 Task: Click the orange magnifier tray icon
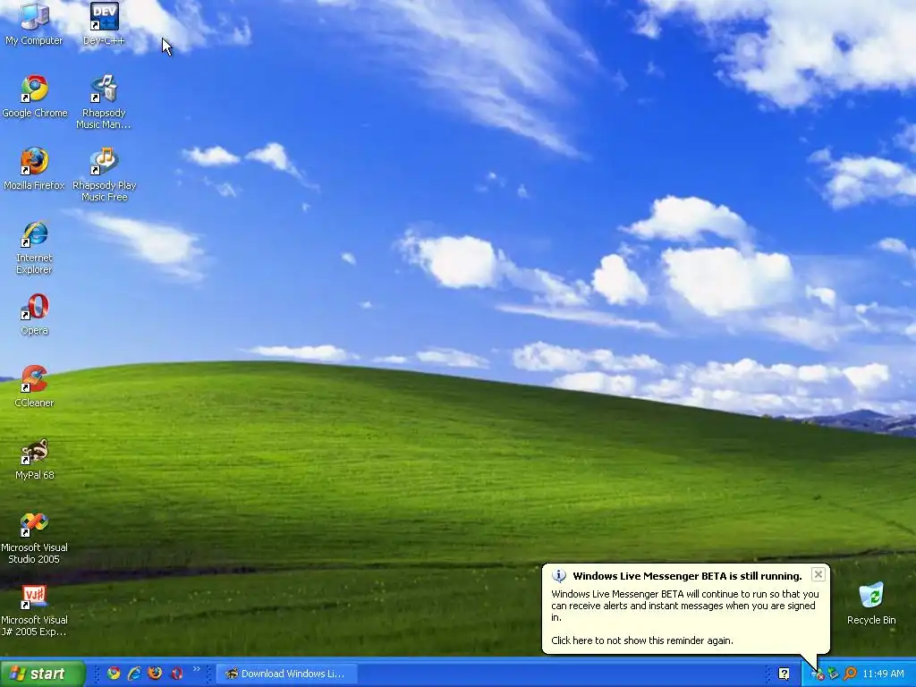tap(850, 674)
